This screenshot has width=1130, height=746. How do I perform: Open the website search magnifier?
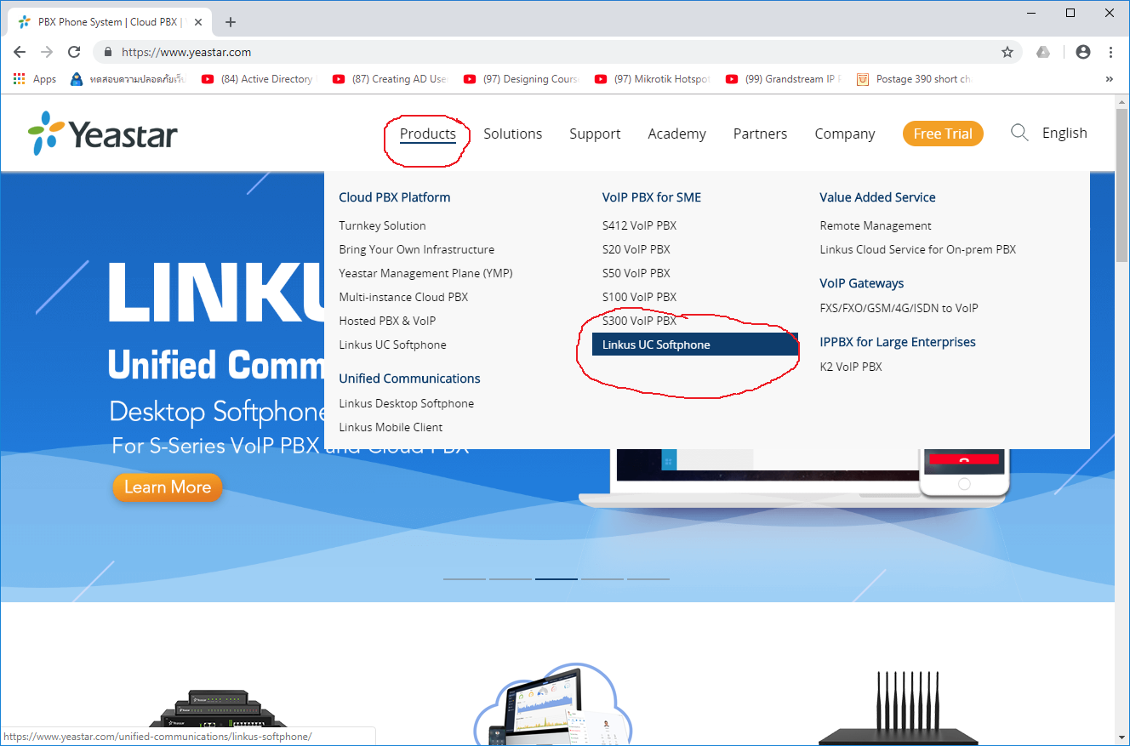click(1019, 133)
